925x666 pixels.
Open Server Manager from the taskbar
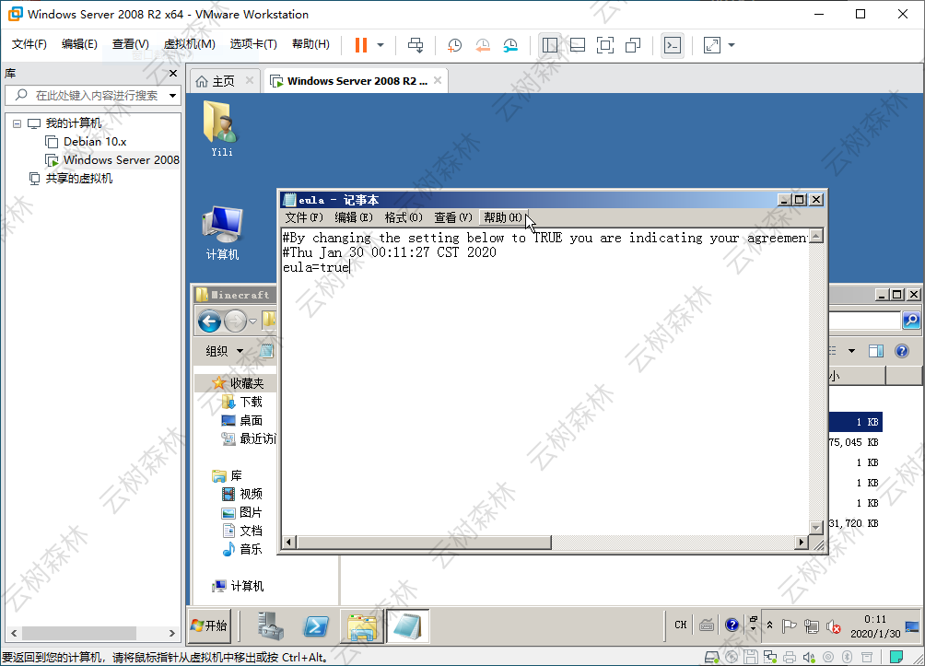[271, 625]
